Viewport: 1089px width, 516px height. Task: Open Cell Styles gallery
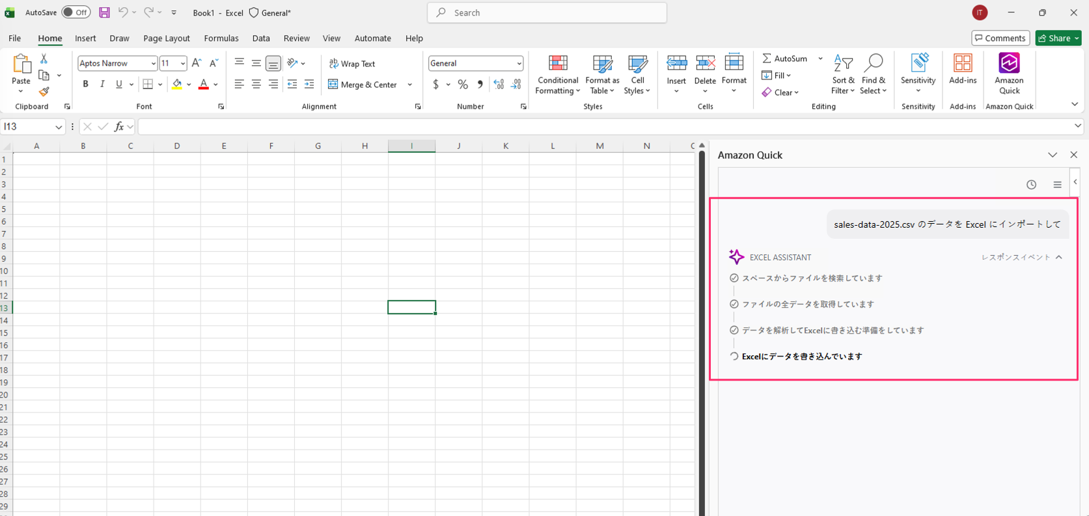(x=637, y=74)
